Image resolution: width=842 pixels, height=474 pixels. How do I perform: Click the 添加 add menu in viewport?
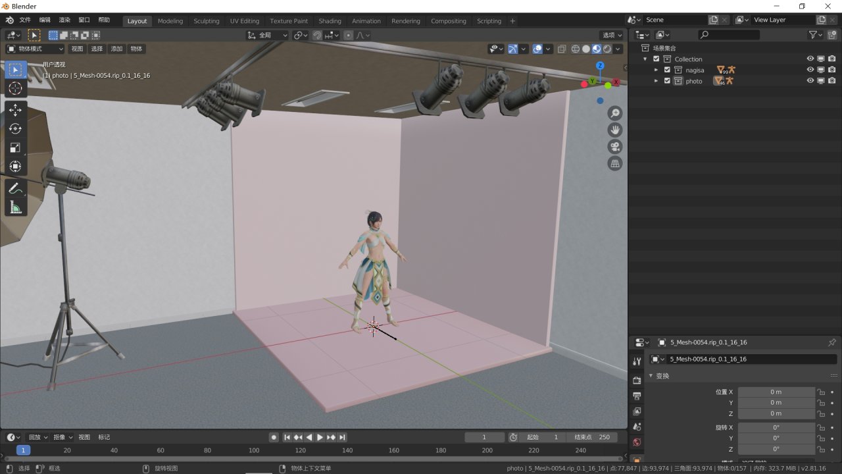pos(116,49)
